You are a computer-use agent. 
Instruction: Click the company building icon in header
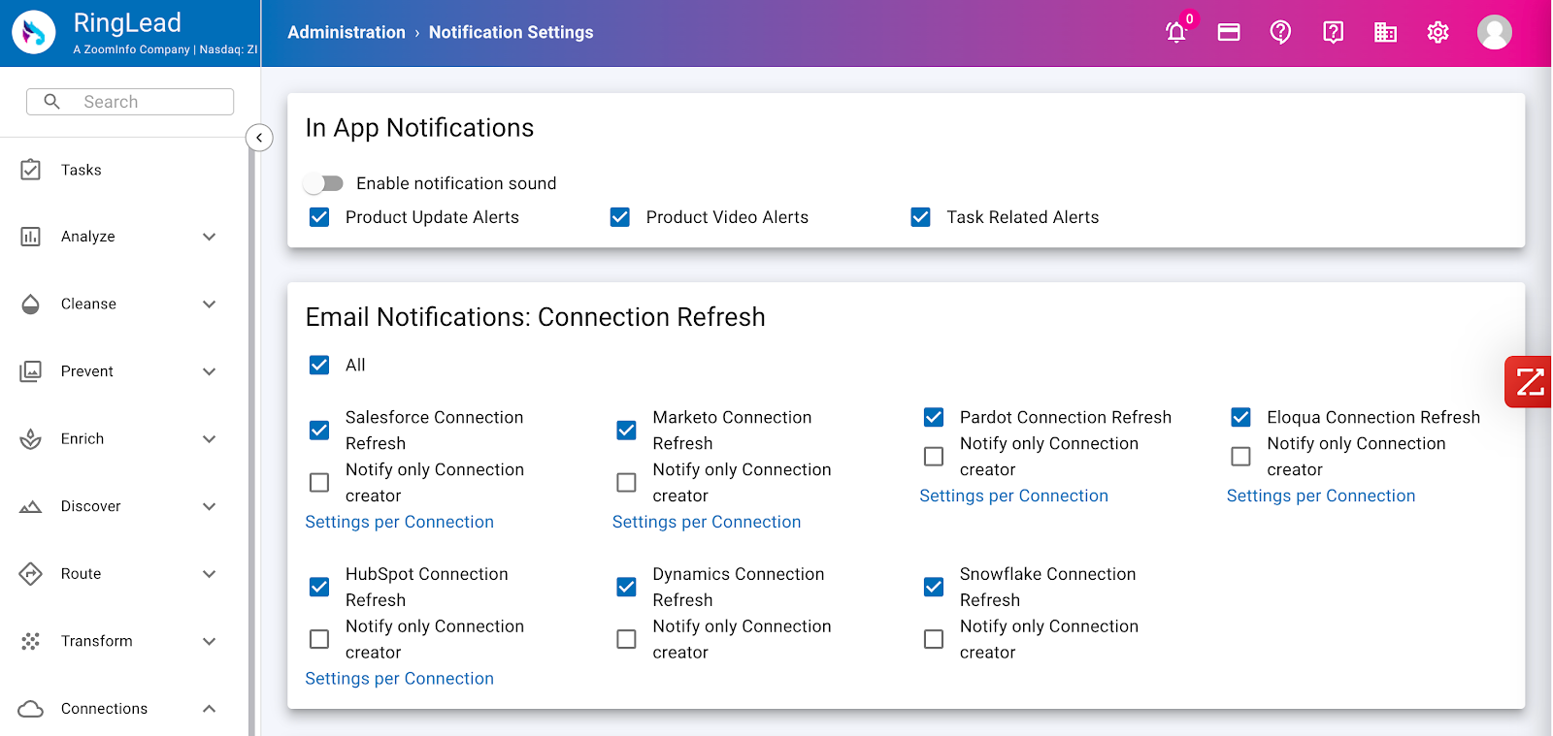click(x=1385, y=33)
